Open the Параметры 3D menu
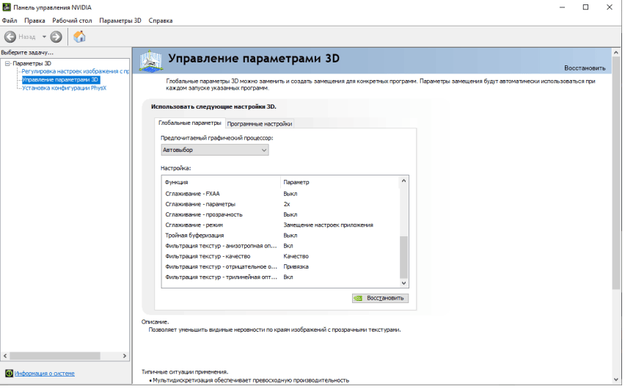 (121, 21)
